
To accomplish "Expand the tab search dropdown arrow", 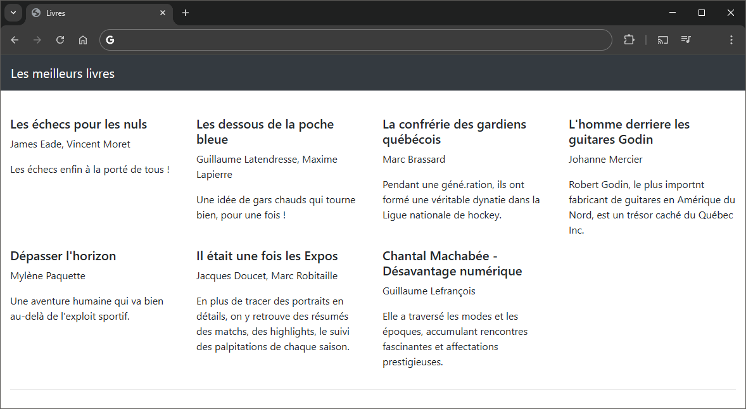I will click(13, 13).
